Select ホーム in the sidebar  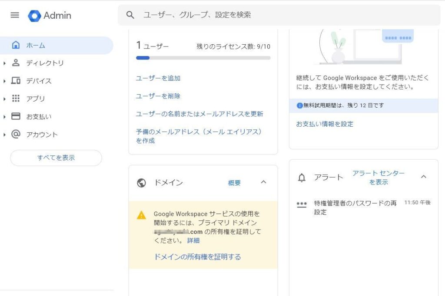point(36,45)
